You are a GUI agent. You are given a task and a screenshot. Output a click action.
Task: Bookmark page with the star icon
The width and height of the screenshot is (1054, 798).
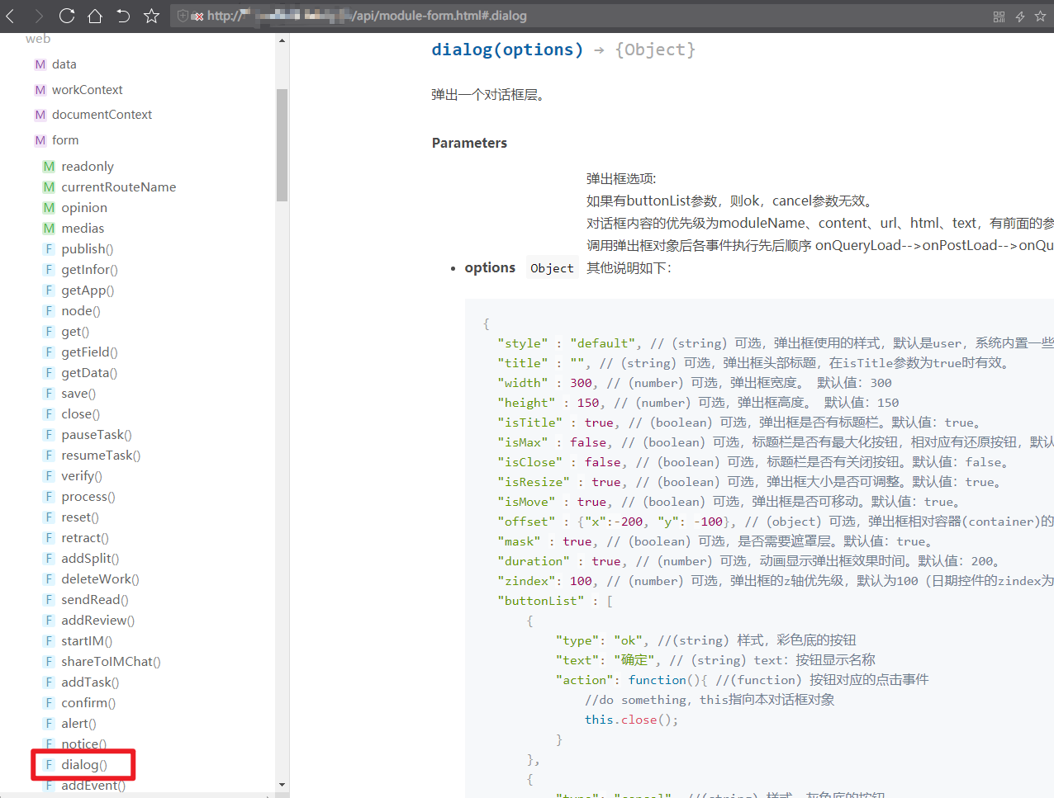pyautogui.click(x=151, y=16)
